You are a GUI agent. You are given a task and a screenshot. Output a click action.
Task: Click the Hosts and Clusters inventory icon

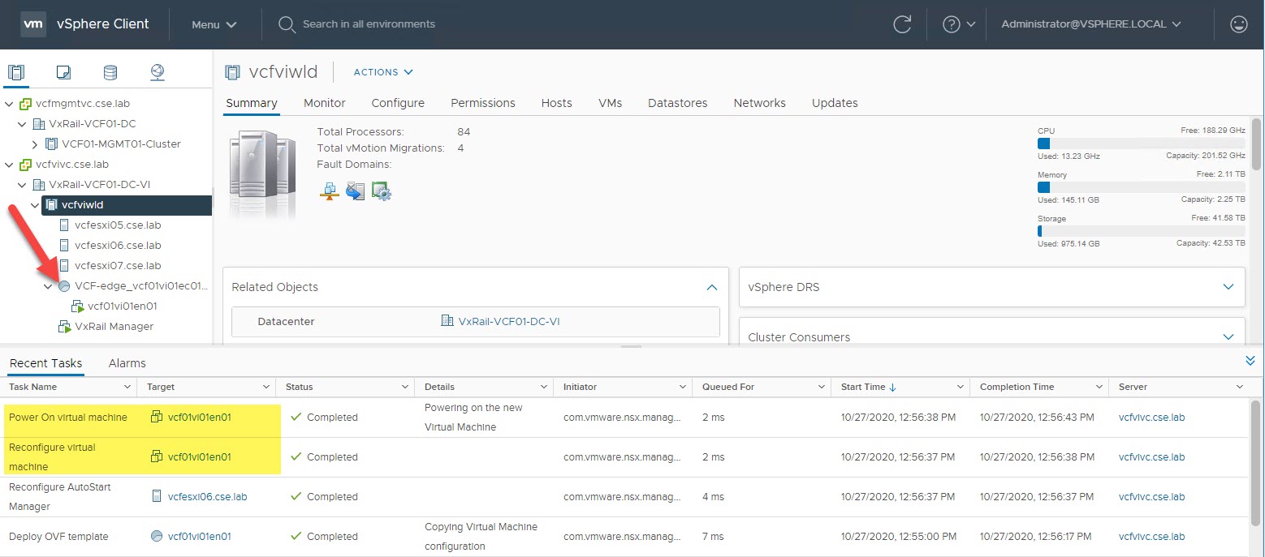click(x=16, y=72)
